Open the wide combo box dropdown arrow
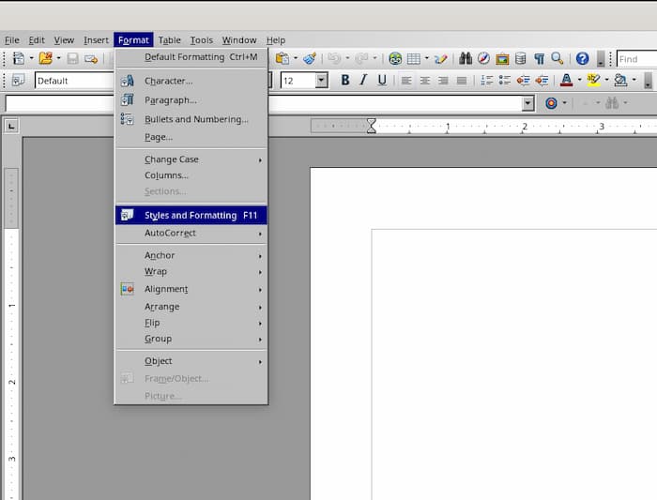The width and height of the screenshot is (657, 500). [x=527, y=103]
